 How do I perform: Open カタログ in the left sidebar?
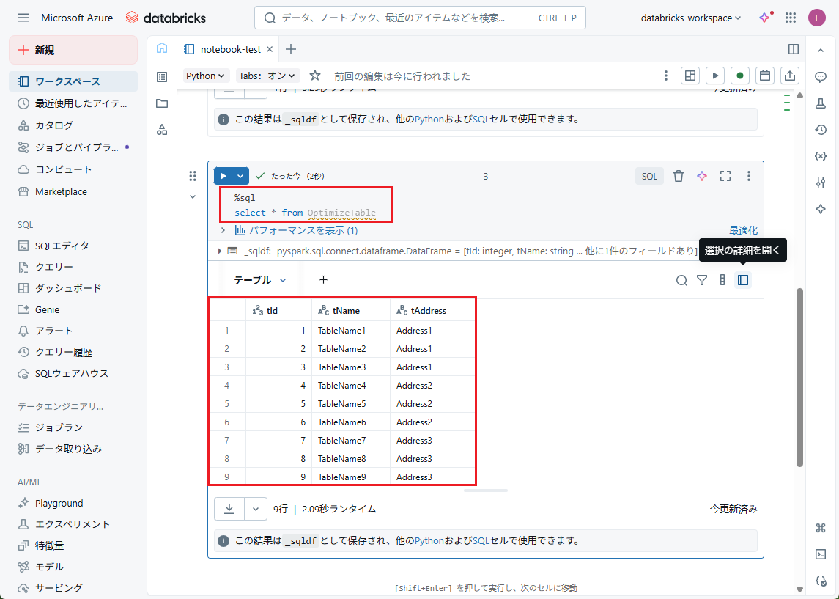[54, 125]
